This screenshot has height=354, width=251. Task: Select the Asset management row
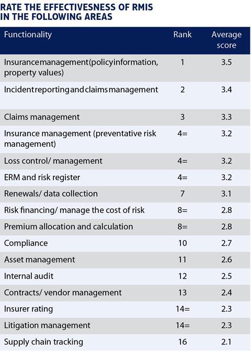tap(125, 260)
